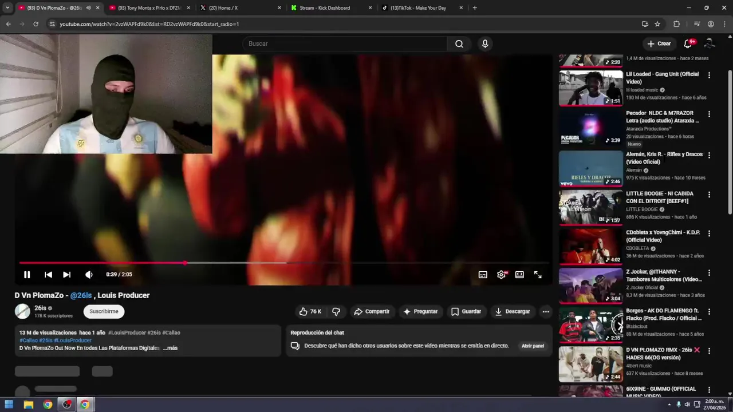The width and height of the screenshot is (733, 412).
Task: Open options for D VN PLOMAZO RMX
Action: (x=709, y=351)
